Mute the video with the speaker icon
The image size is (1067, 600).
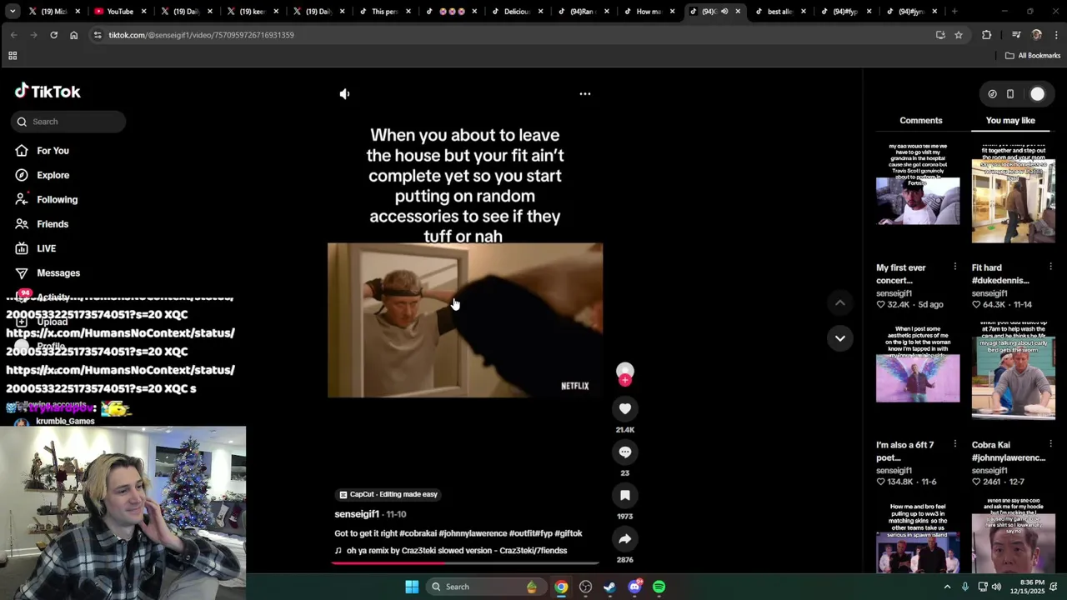click(x=344, y=94)
